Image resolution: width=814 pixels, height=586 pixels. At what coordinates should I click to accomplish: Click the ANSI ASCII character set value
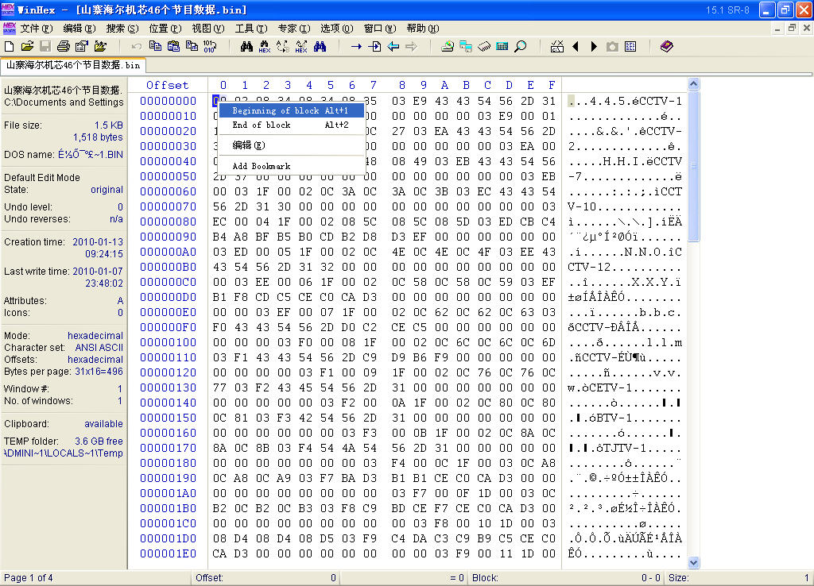99,348
